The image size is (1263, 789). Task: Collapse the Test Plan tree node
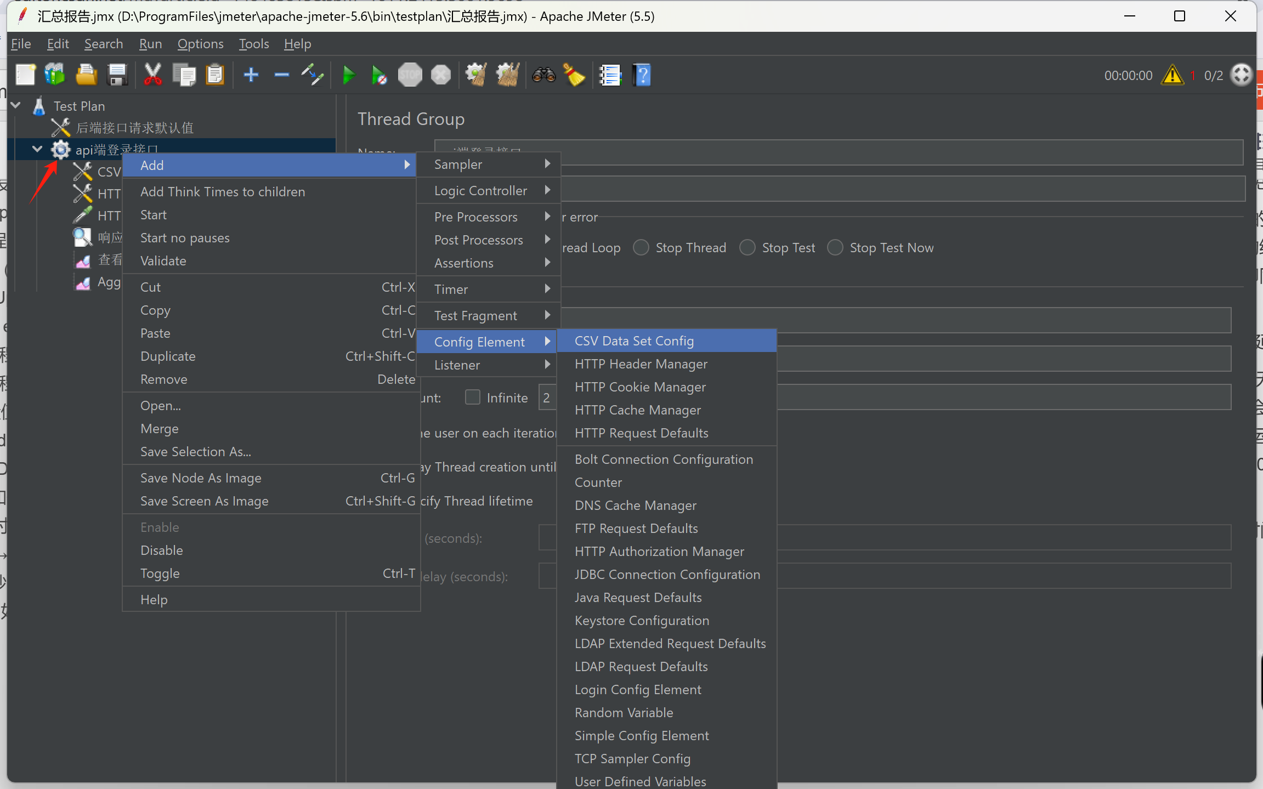point(16,105)
